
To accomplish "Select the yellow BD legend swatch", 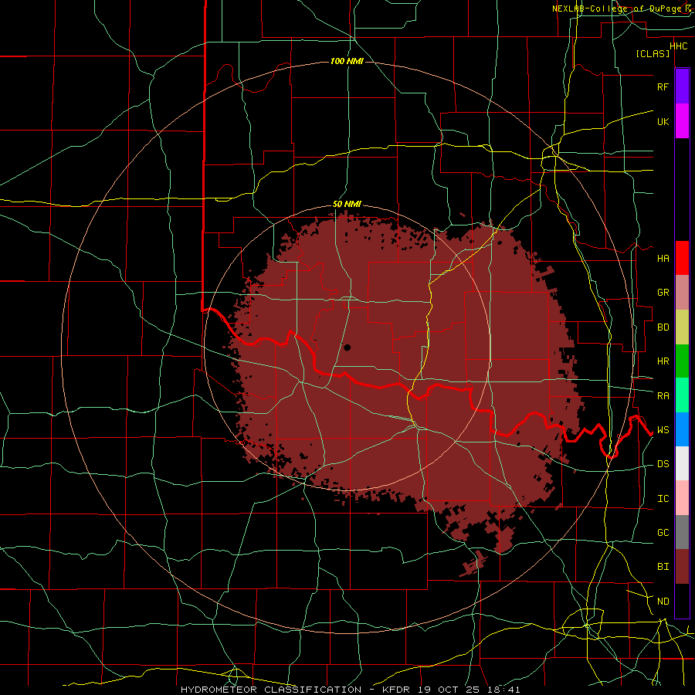I will (682, 327).
